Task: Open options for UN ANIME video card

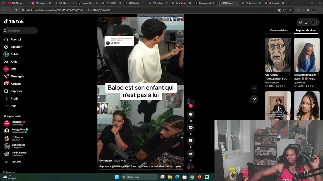Action: [289, 75]
